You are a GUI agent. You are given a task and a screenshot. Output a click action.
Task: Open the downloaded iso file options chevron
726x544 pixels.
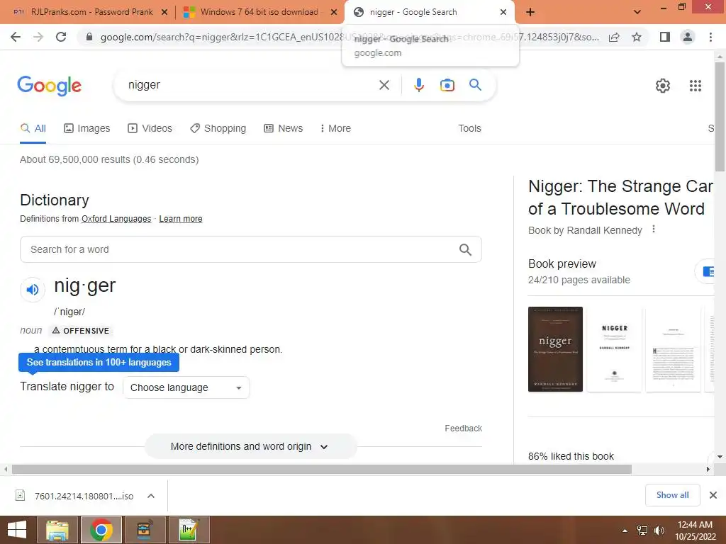pos(151,496)
